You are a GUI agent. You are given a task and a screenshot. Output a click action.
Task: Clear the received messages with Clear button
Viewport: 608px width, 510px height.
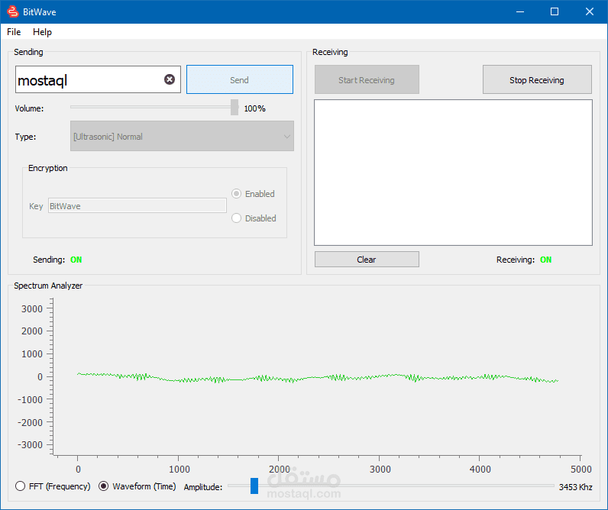pyautogui.click(x=367, y=260)
